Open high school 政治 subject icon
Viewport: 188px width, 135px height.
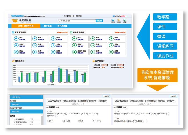16,51
